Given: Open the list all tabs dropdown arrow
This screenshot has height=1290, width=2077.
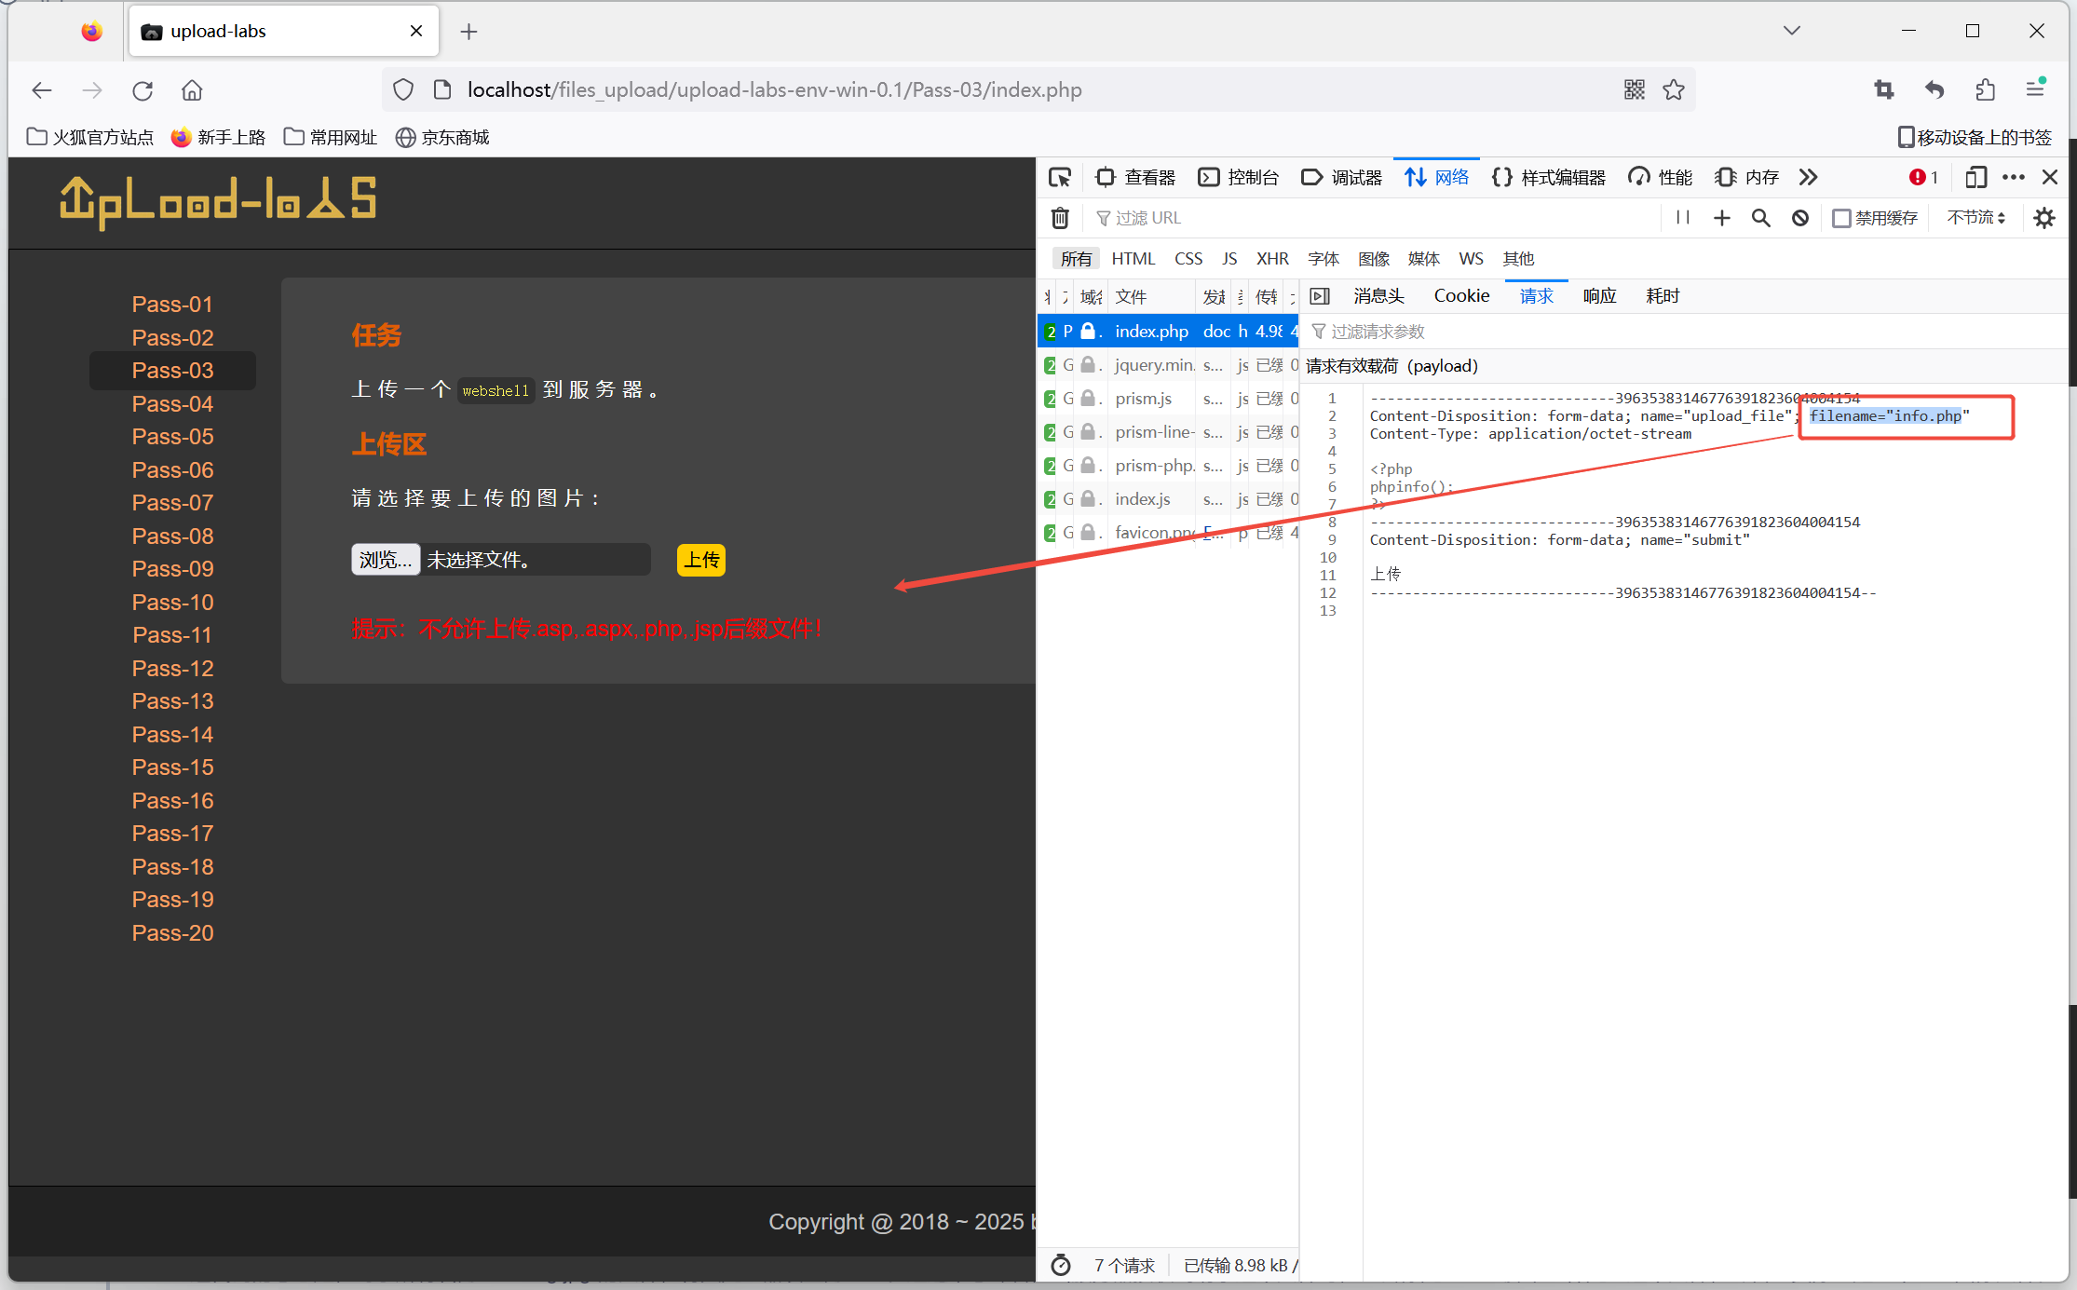Looking at the screenshot, I should [x=1792, y=31].
